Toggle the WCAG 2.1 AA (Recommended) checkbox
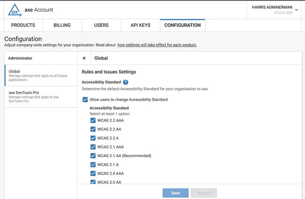 coord(93,156)
